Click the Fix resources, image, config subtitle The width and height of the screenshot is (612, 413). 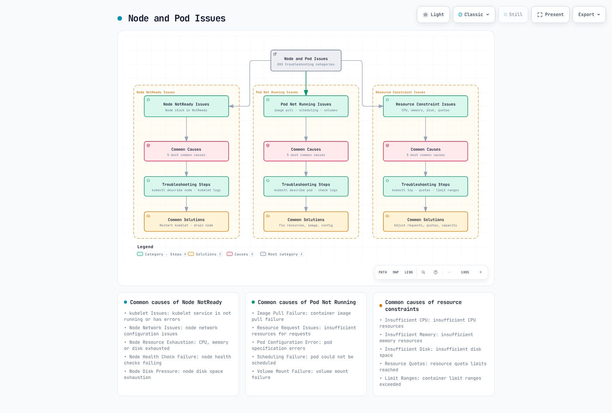(x=306, y=225)
